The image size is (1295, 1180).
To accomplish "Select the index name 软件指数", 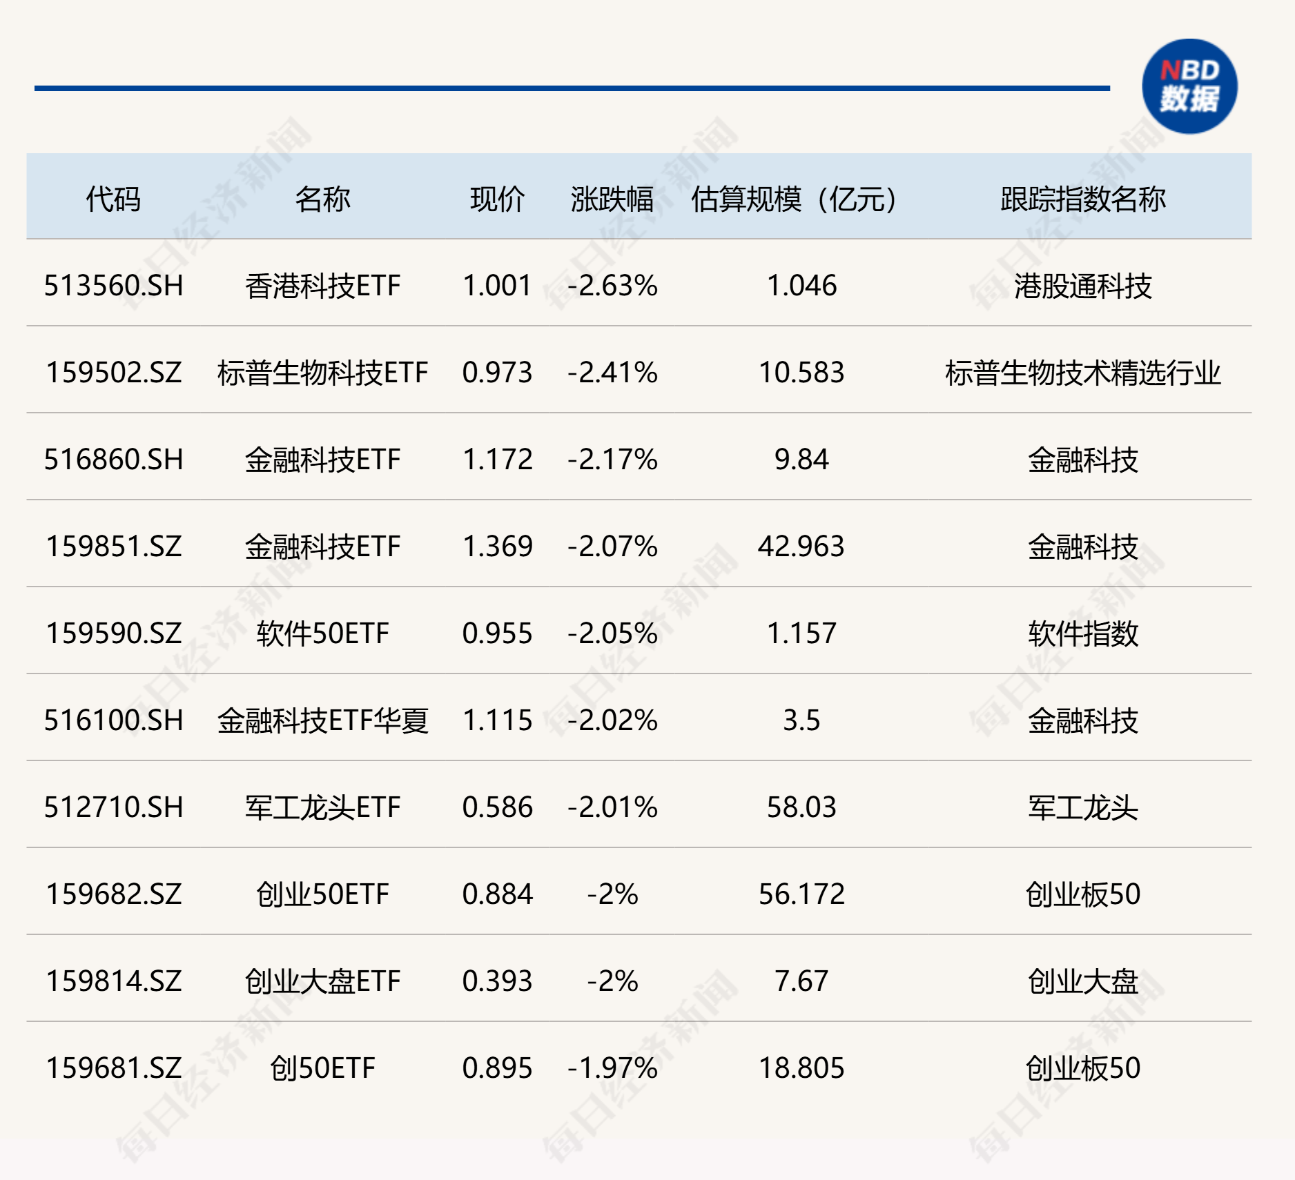I will click(x=1083, y=633).
